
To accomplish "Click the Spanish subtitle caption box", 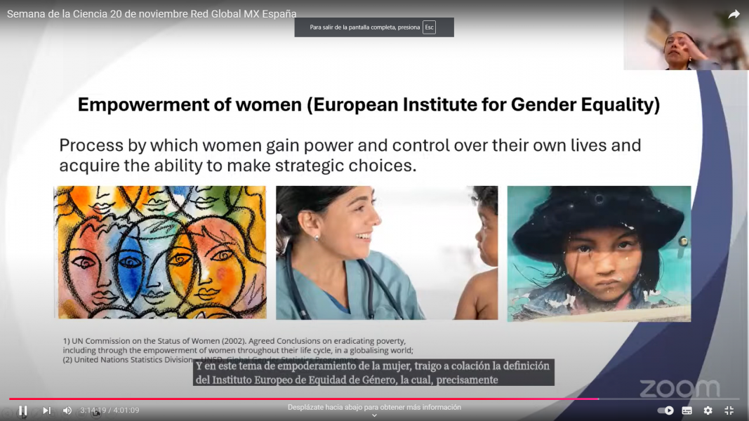I will 373,373.
